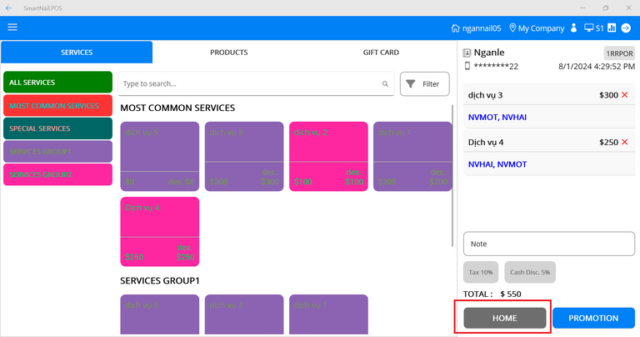This screenshot has width=640, height=337.
Task: Click the search magnifier icon
Action: click(x=385, y=84)
